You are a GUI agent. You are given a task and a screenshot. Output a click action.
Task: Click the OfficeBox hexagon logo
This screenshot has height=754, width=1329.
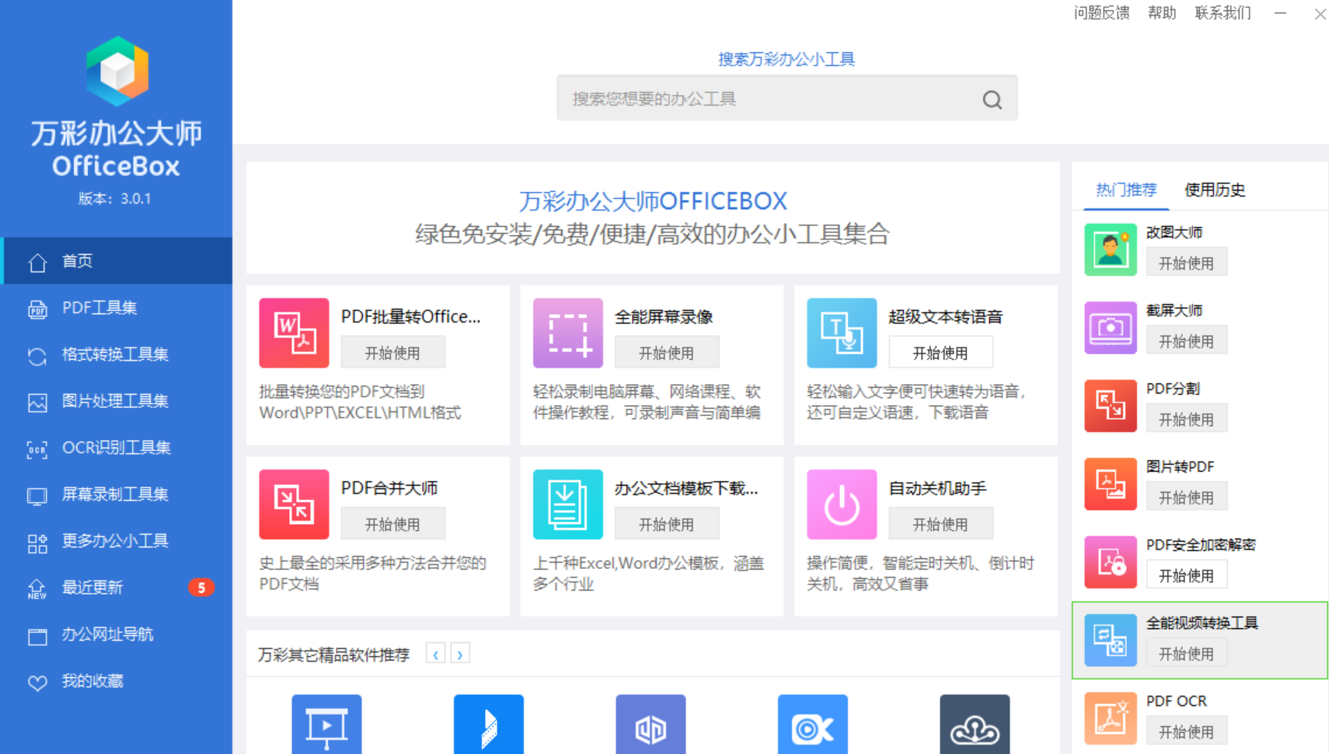coord(117,71)
